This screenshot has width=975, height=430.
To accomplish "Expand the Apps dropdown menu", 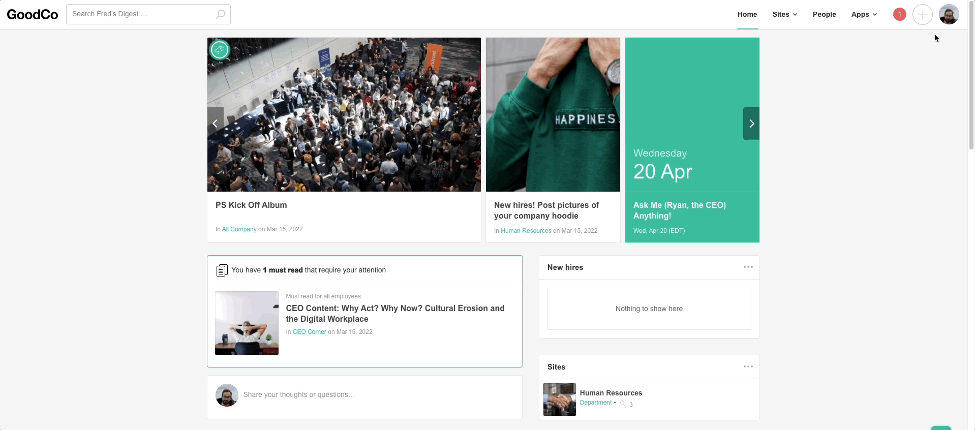I will (864, 14).
